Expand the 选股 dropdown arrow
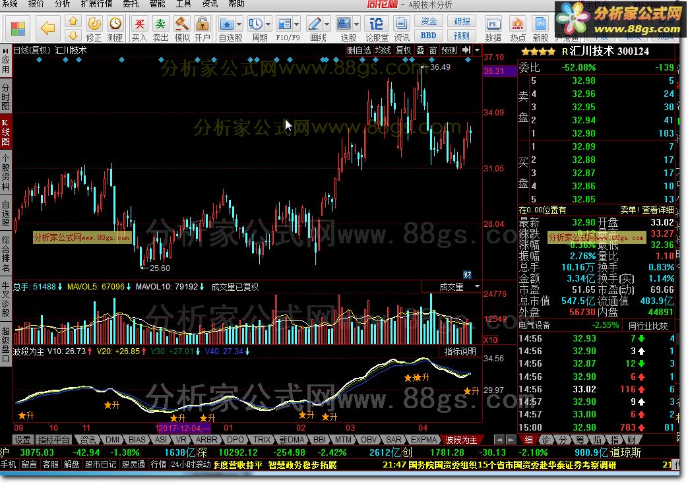The height and width of the screenshot is (484, 688). tap(356, 24)
